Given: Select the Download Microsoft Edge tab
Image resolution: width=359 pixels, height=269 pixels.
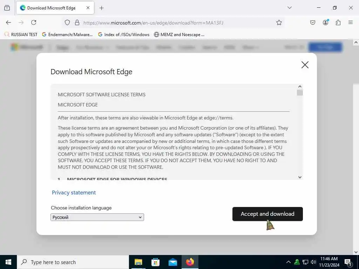Looking at the screenshot, I should (x=55, y=8).
